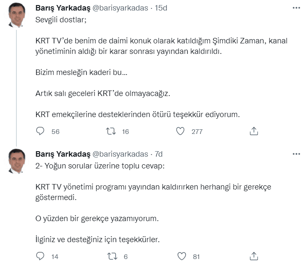Reply to the second tweet with 14 replies
Viewport: 308px width, 267px height.
pyautogui.click(x=40, y=256)
